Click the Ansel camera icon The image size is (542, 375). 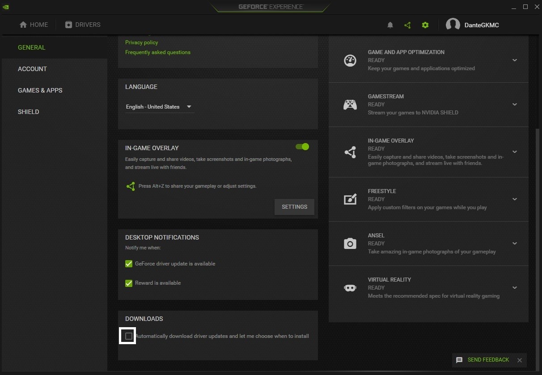[x=350, y=244]
